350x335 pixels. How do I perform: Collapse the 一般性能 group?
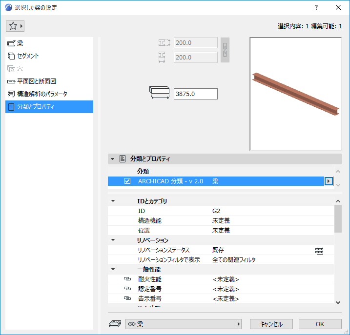pyautogui.click(x=113, y=269)
